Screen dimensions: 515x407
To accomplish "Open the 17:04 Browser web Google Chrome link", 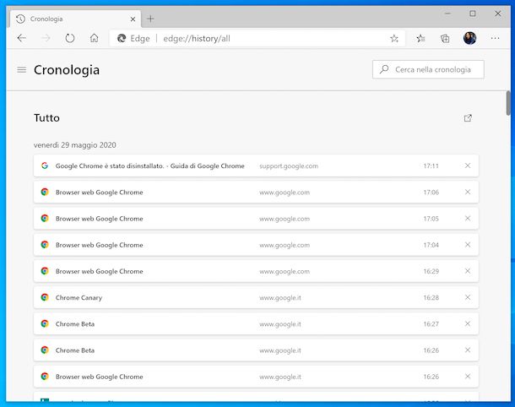I will click(x=99, y=245).
